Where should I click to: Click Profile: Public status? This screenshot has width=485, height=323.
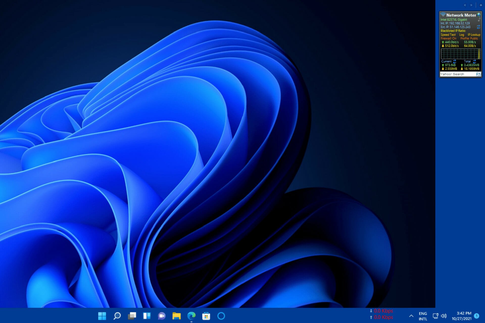click(469, 38)
